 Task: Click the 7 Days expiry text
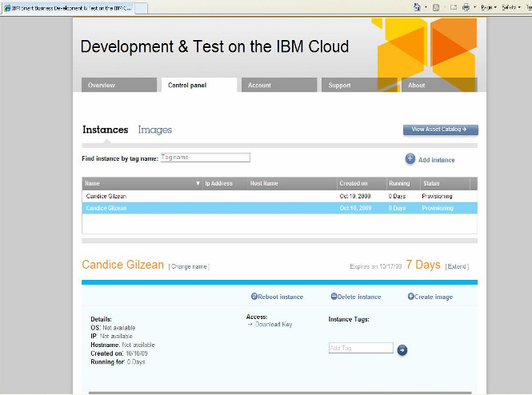click(x=423, y=265)
